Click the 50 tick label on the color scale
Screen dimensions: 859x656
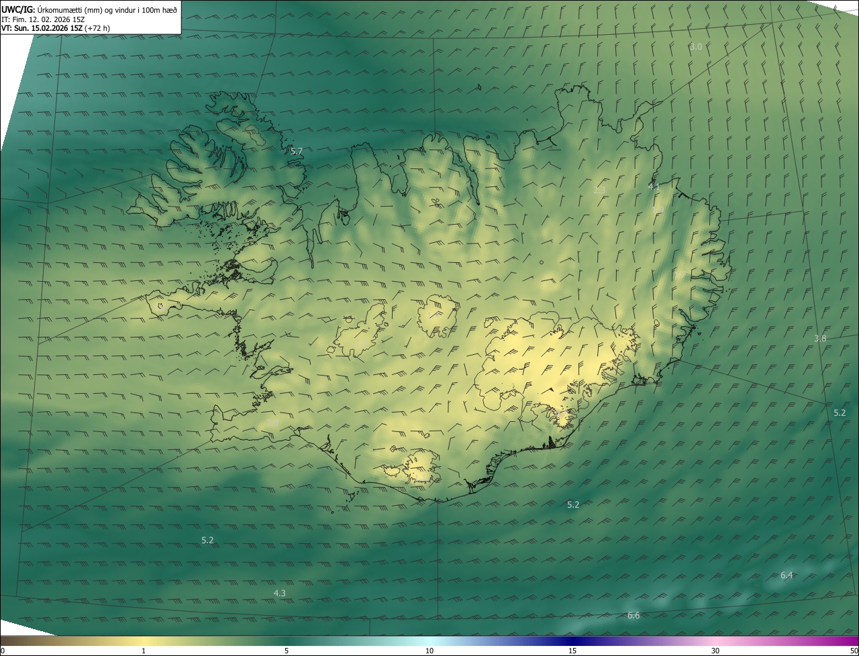click(854, 651)
